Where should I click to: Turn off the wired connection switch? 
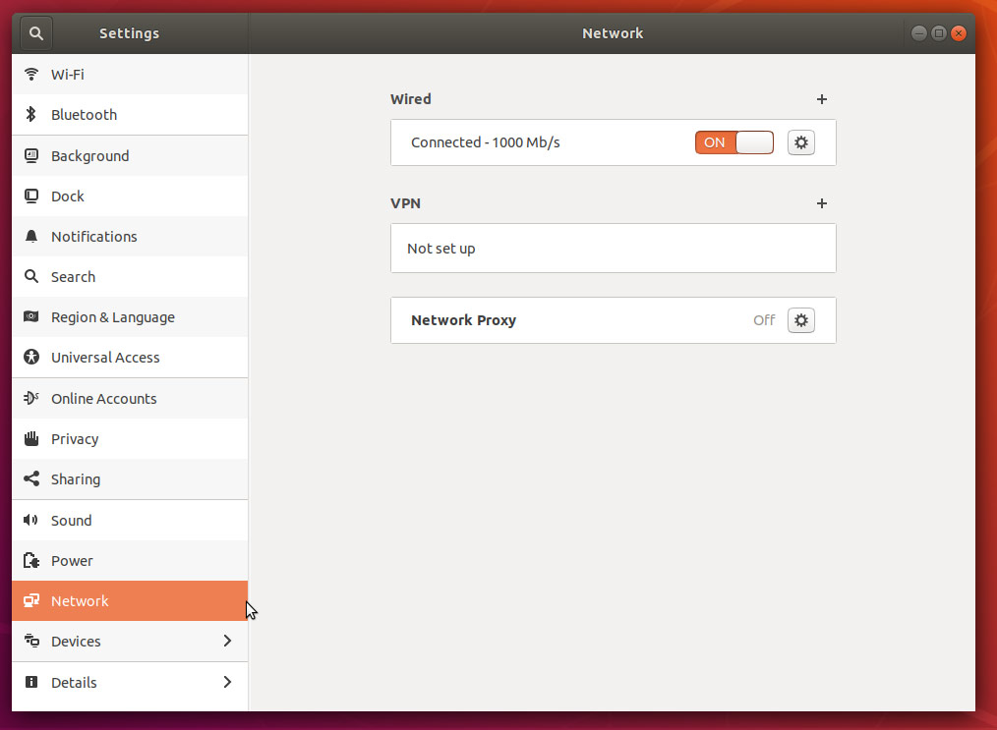(734, 142)
